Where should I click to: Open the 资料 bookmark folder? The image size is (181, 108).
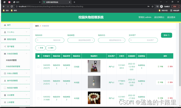tap(6, 10)
